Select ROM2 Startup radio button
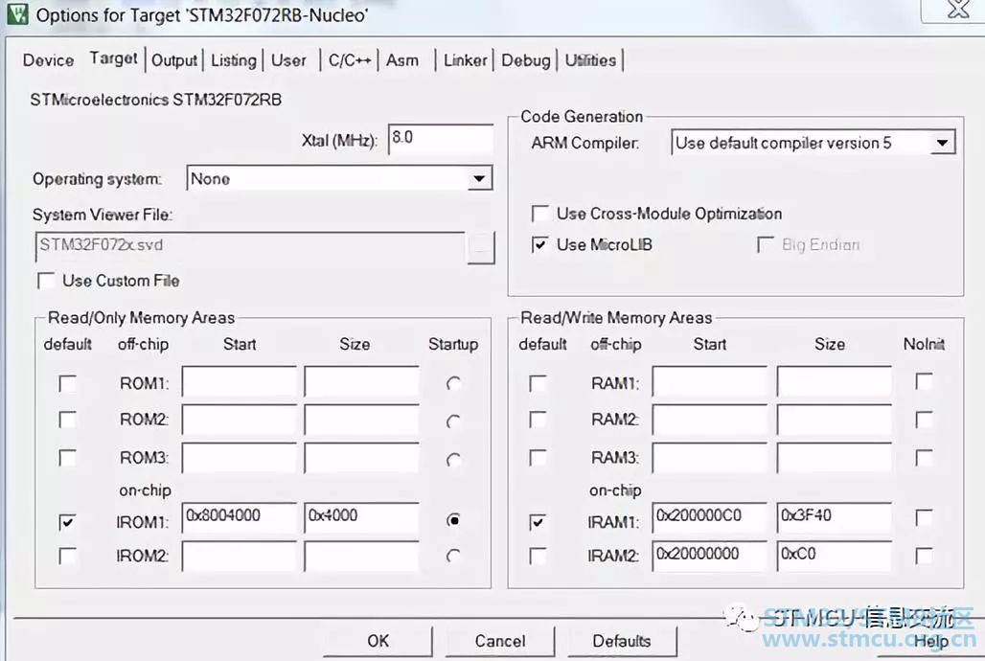Image resolution: width=985 pixels, height=661 pixels. [453, 421]
